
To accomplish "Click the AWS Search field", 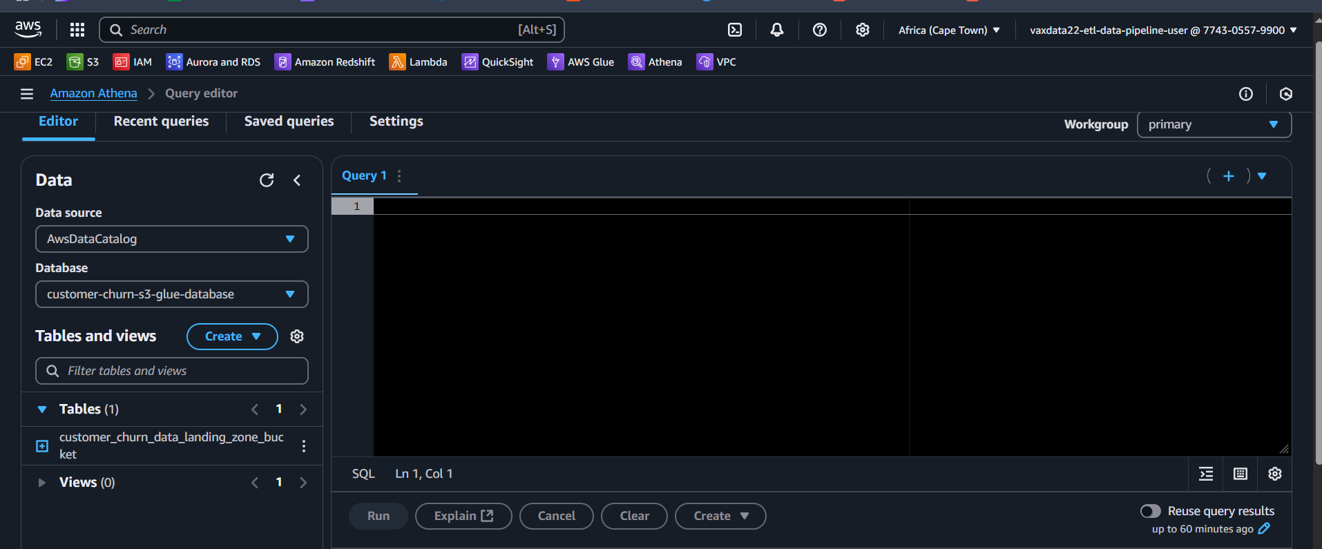I will (x=332, y=30).
